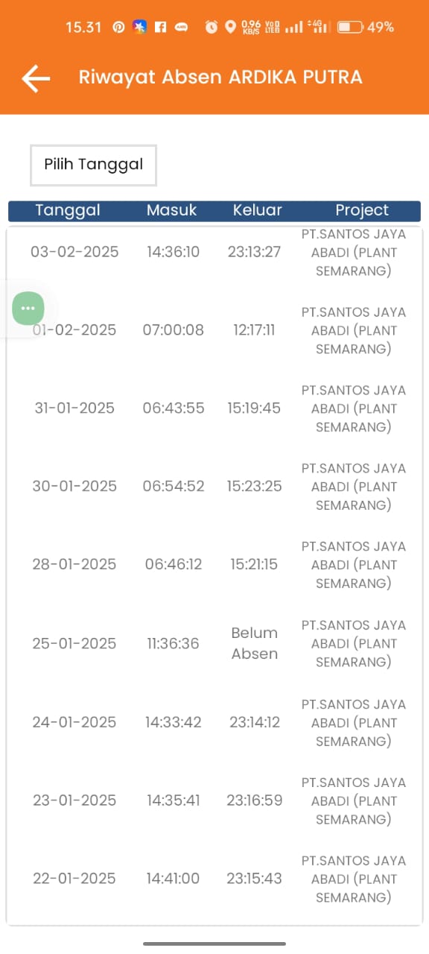Tap the battery indicator icon
The height and width of the screenshot is (954, 429).
coord(350,27)
